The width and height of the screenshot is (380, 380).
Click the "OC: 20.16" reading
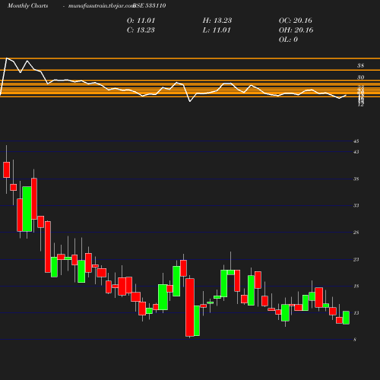point(296,21)
